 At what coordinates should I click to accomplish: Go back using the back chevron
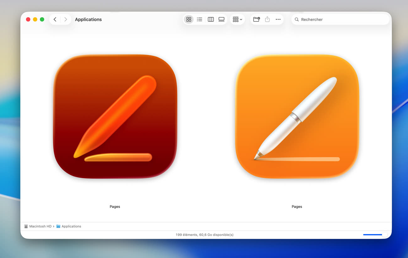[55, 19]
